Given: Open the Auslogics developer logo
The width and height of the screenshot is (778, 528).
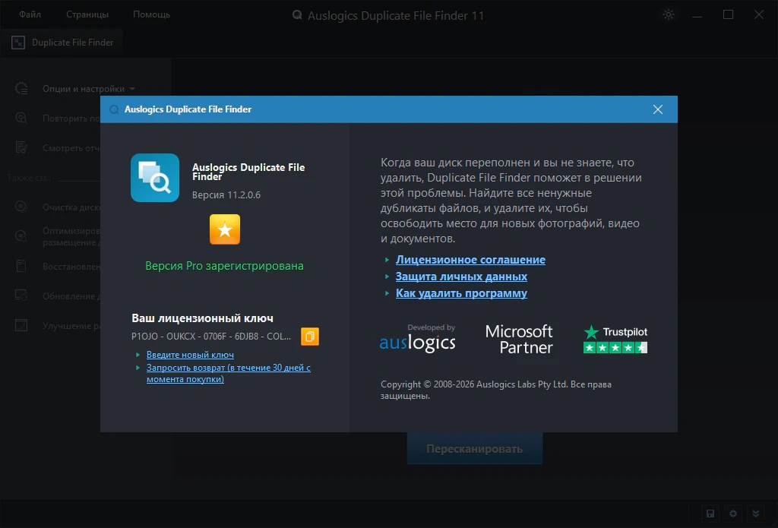Looking at the screenshot, I should pos(417,338).
